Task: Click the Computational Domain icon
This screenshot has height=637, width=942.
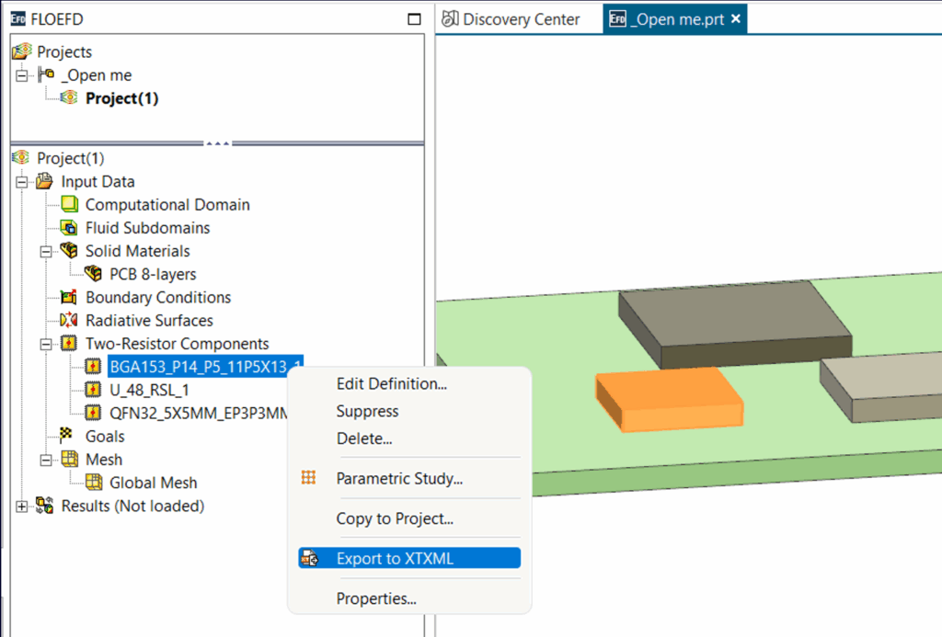Action: tap(70, 205)
